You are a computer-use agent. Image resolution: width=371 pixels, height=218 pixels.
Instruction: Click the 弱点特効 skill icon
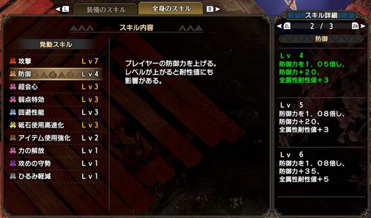coord(13,100)
